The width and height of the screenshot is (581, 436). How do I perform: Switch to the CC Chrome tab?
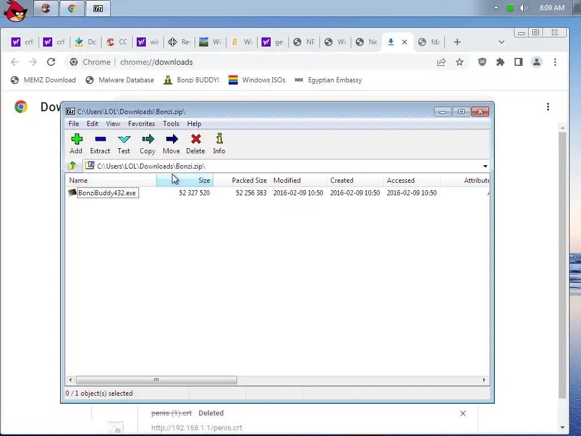[x=117, y=42]
